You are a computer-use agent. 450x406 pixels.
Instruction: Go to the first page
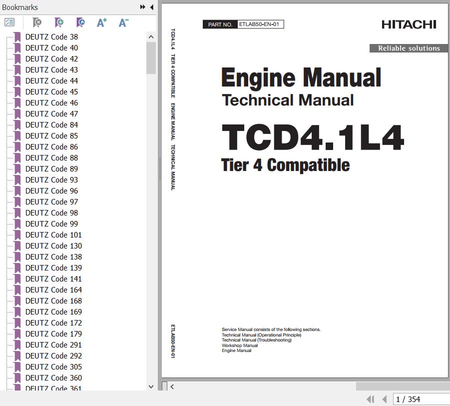point(371,399)
